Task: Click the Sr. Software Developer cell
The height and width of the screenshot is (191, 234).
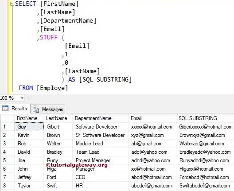Action: (x=101, y=135)
